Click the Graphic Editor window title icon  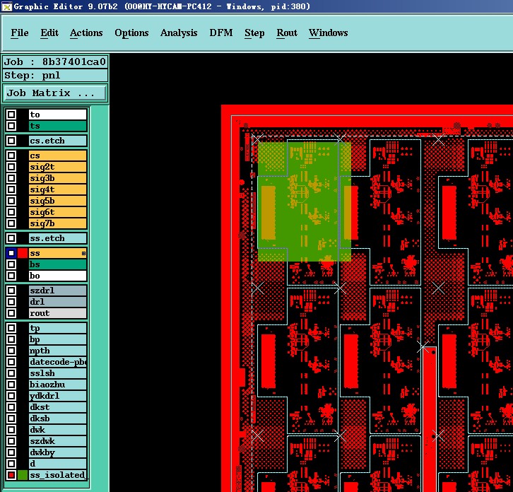(6, 6)
